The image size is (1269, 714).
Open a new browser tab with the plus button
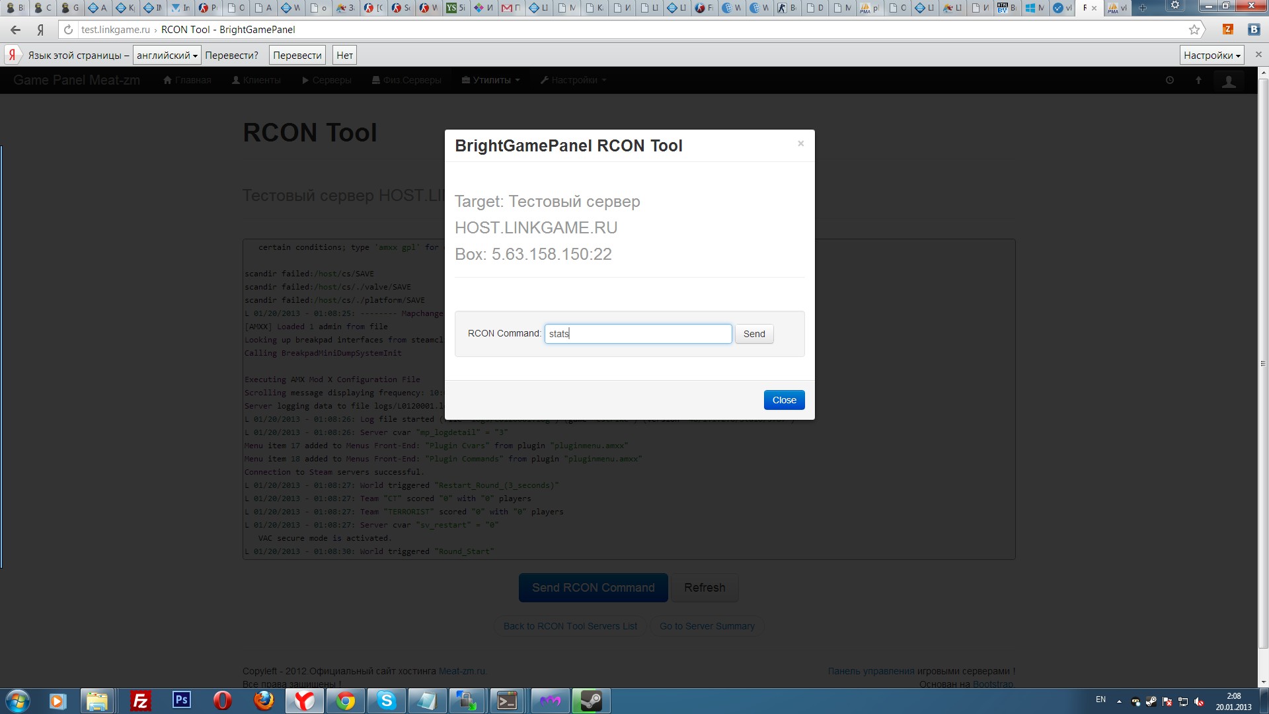[x=1143, y=8]
